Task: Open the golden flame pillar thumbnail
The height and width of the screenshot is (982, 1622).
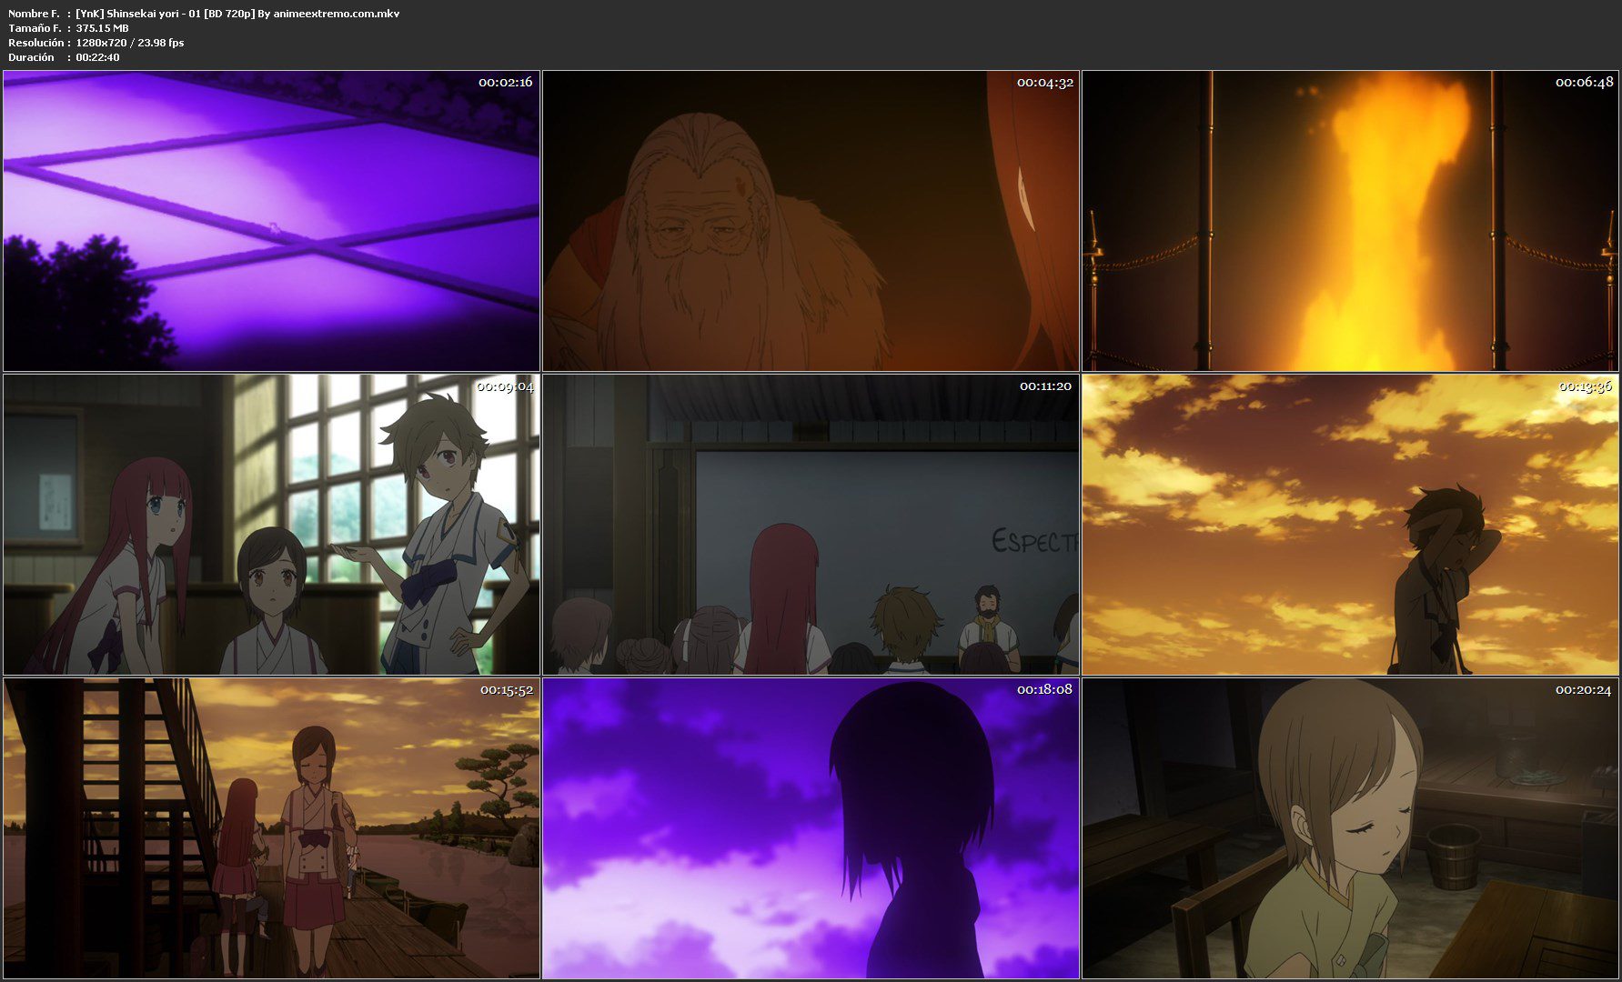Action: point(1350,221)
